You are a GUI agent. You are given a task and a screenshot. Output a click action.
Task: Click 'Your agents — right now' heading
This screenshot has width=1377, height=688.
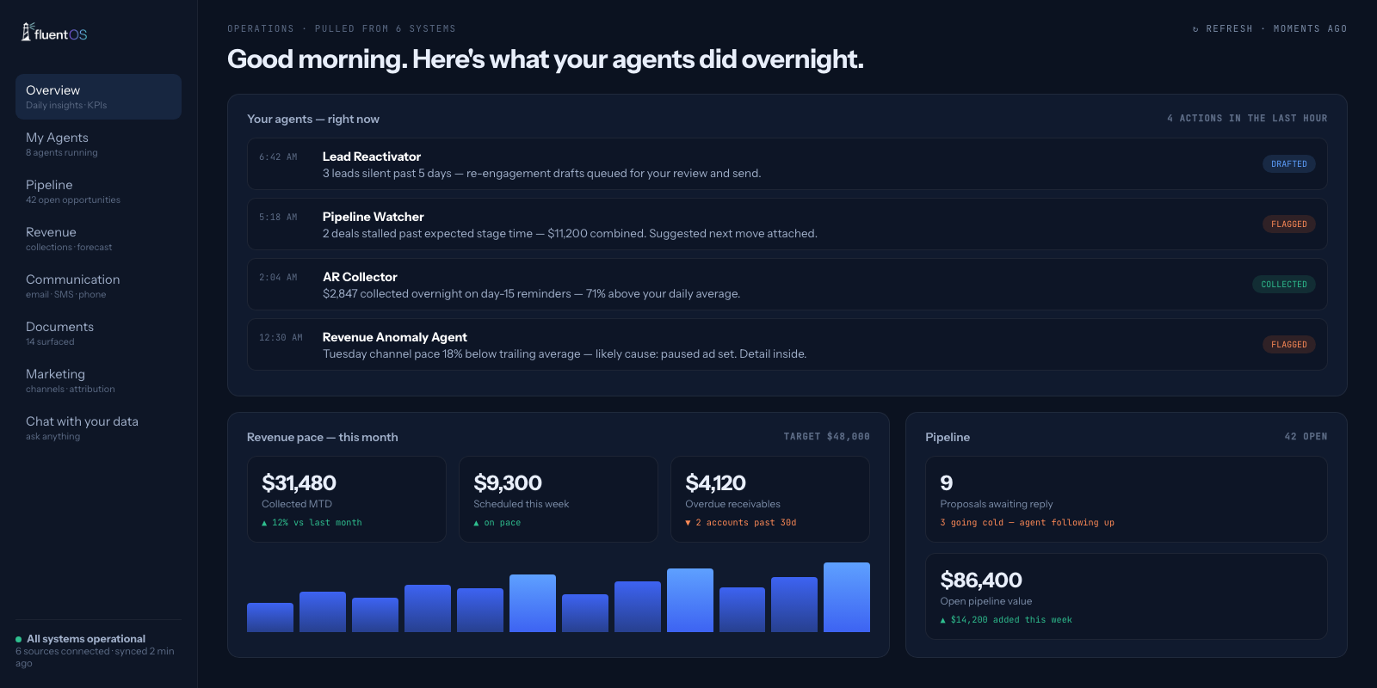click(x=313, y=119)
